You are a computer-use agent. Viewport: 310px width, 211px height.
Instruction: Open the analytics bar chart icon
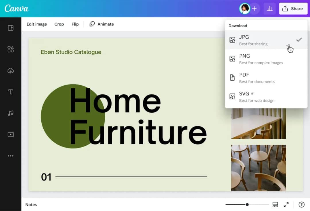tap(270, 9)
